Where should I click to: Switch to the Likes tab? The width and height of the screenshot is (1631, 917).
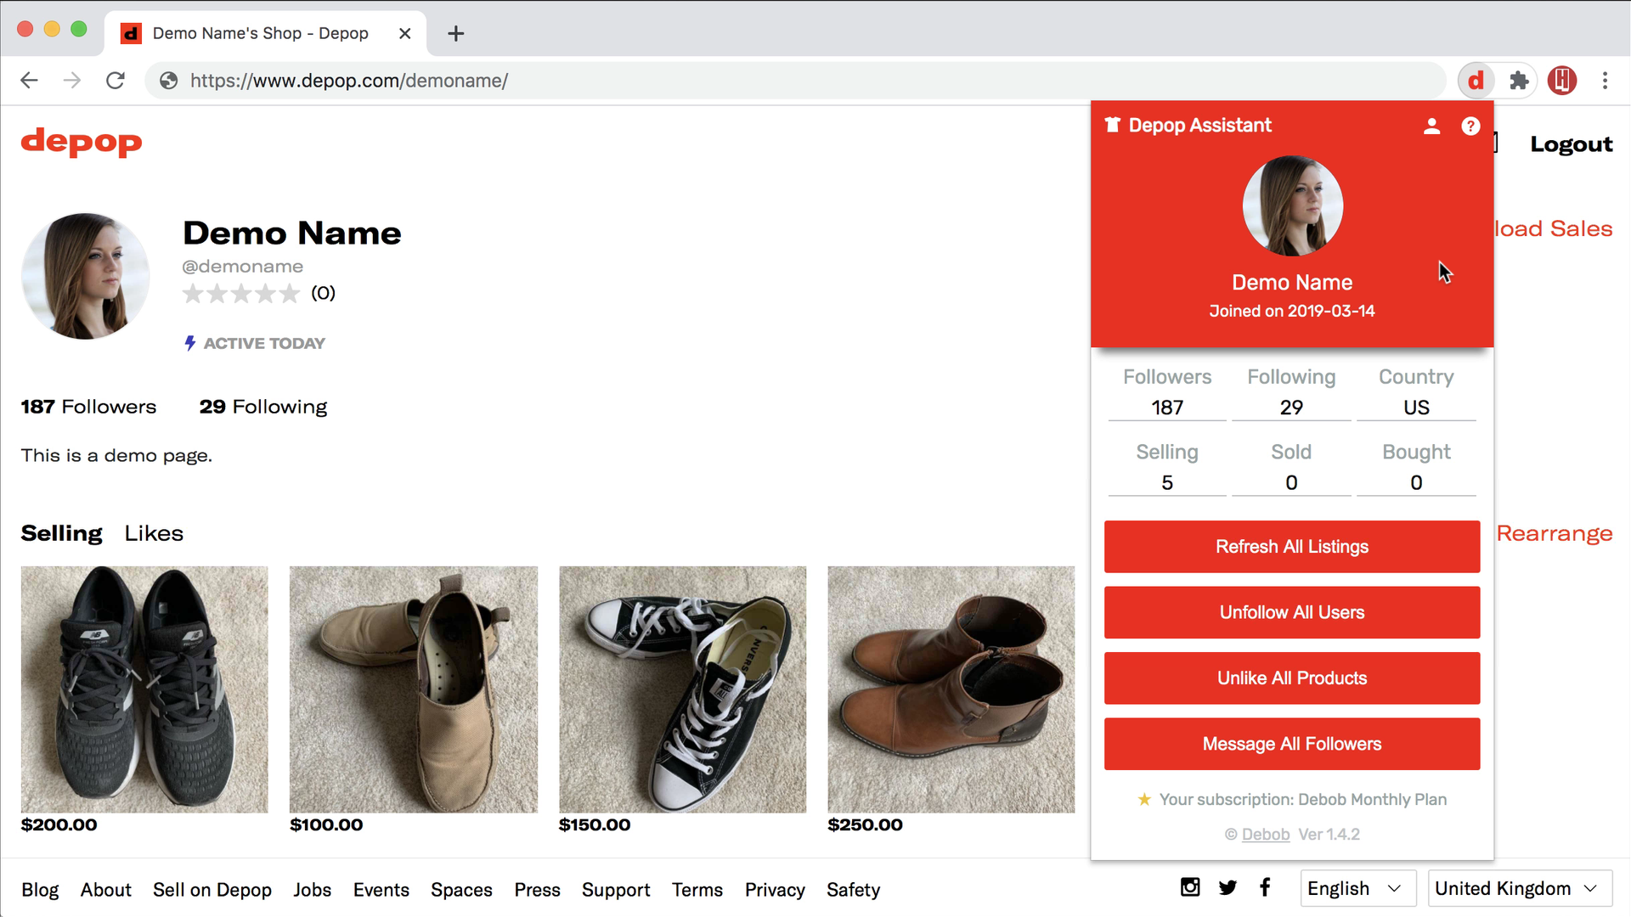pyautogui.click(x=154, y=533)
